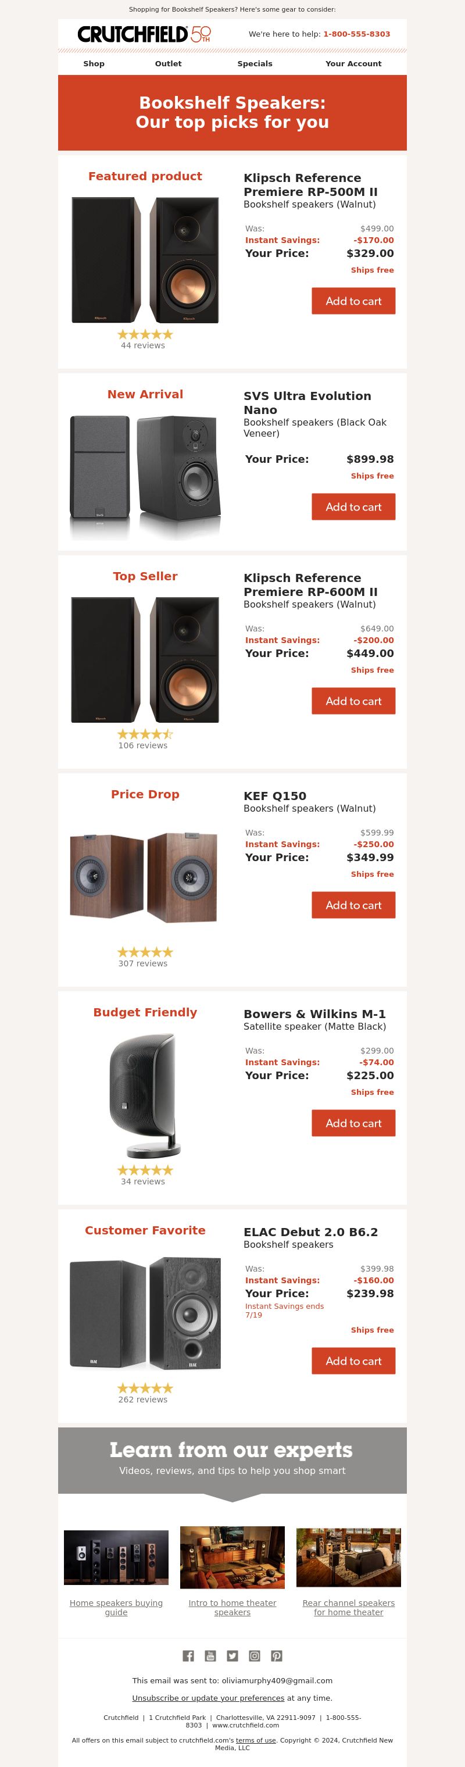
Task: Open Bowers & Wilkins M-1 product image
Action: pyautogui.click(x=145, y=1095)
